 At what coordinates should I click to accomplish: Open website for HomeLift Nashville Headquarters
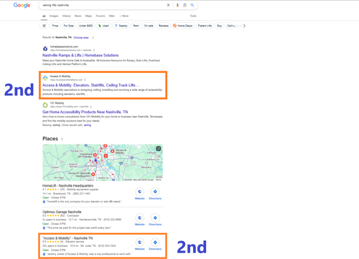coord(139,193)
